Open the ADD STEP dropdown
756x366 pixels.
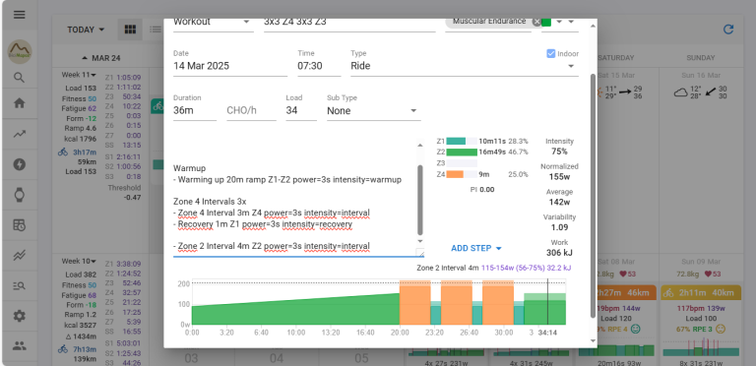[476, 248]
